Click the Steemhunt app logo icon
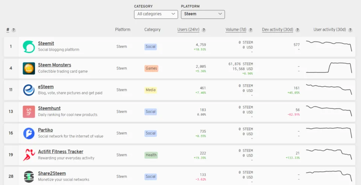This screenshot has height=185, width=361. (x=29, y=112)
